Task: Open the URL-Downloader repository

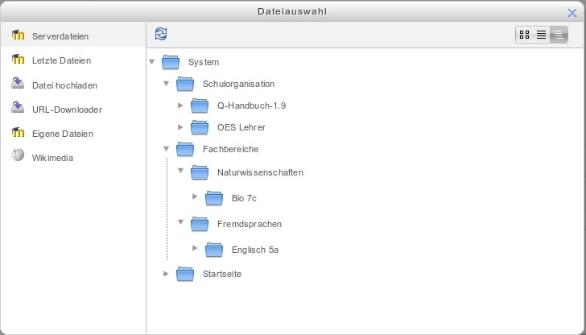Action: tap(67, 110)
